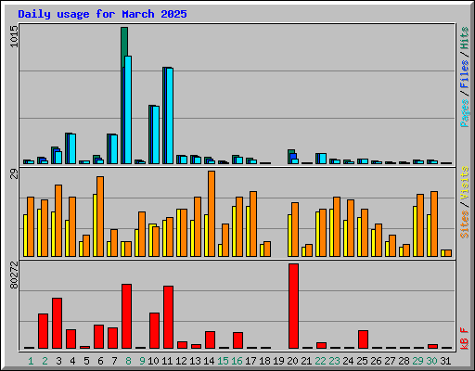Click day 8 on the date axis
Viewport: 475px width, 371px height.
128,361
